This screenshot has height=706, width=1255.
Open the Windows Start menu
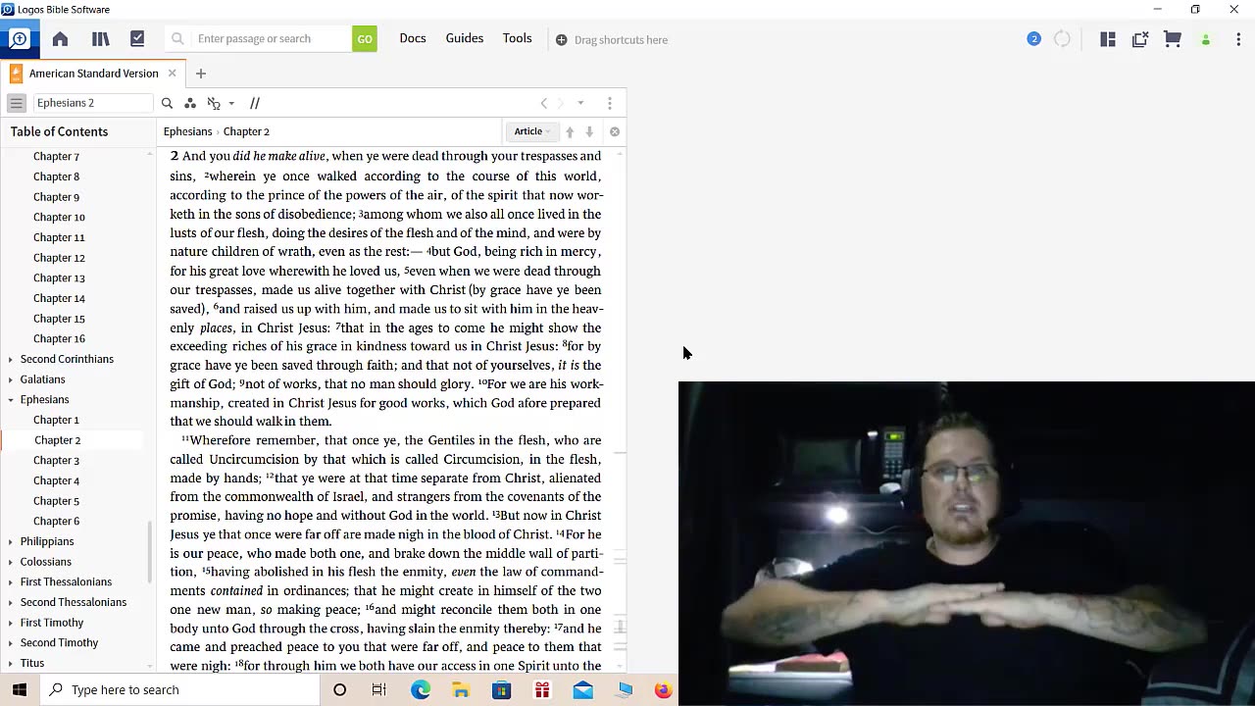[20, 689]
